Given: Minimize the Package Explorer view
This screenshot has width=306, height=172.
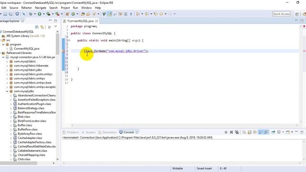Looking at the screenshot, I should pos(50,21).
